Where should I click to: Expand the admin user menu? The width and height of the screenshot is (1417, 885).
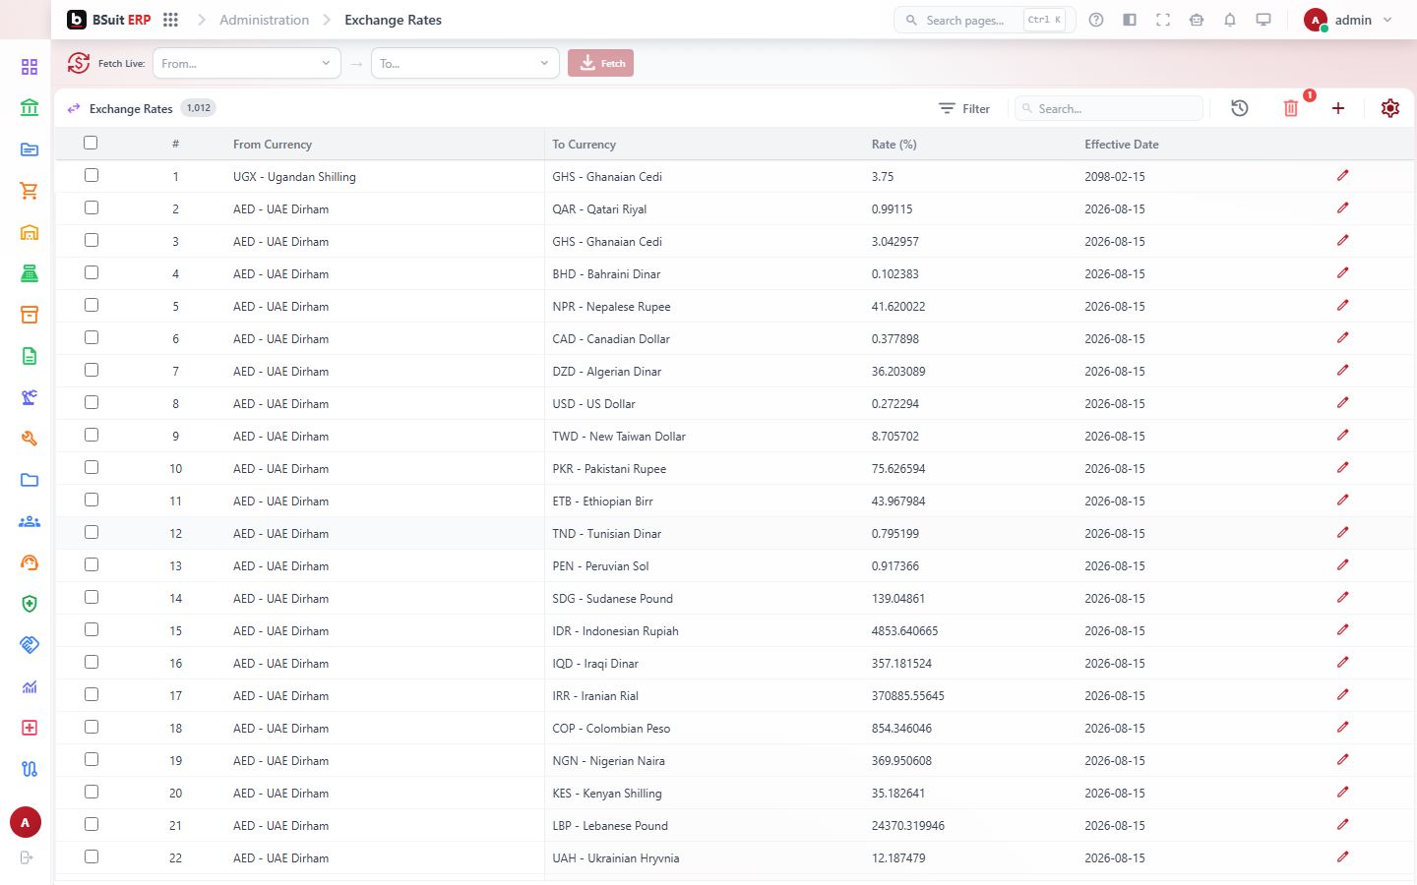1348,20
